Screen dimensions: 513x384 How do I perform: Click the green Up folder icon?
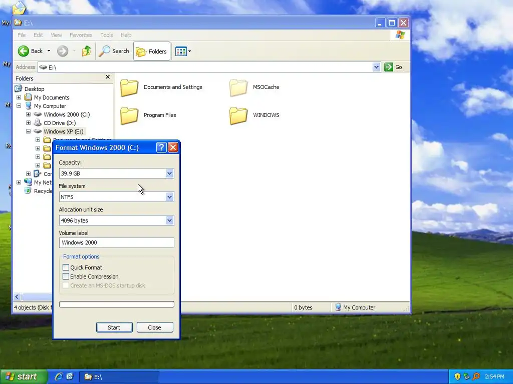point(87,51)
